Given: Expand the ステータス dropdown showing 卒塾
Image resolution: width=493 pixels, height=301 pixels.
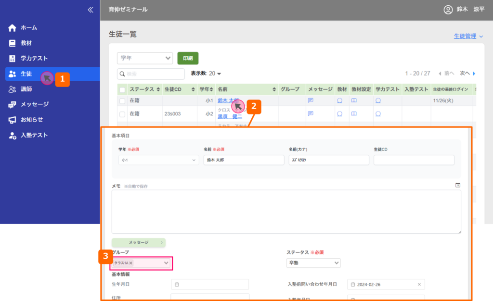Looking at the screenshot, I should click(313, 263).
